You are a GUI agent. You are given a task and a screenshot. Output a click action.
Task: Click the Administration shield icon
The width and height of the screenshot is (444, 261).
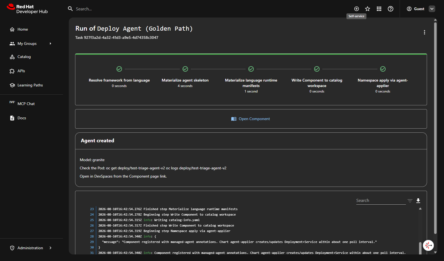12,248
